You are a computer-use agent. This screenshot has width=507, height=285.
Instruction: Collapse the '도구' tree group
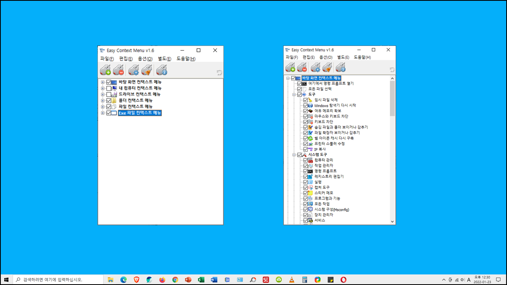coord(294,95)
